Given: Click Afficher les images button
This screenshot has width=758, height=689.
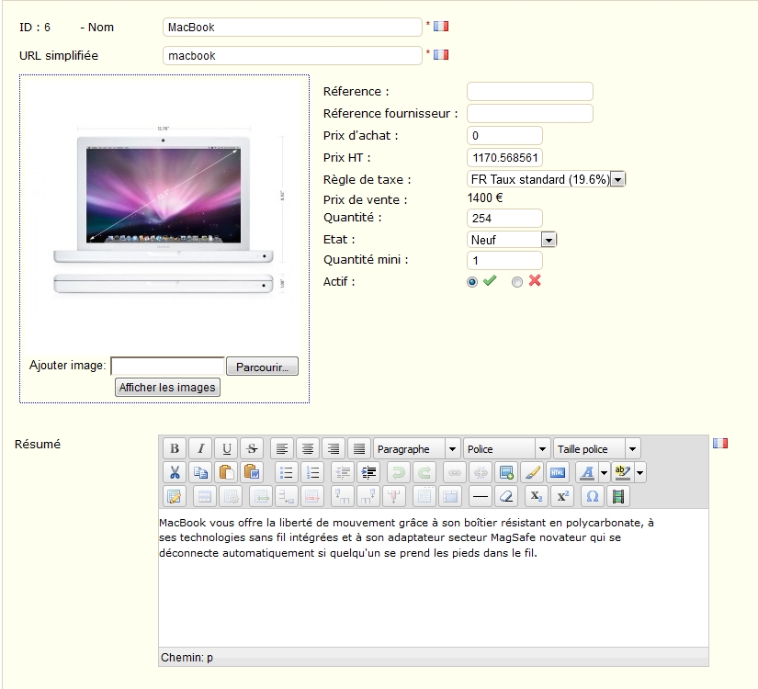Looking at the screenshot, I should click(168, 388).
